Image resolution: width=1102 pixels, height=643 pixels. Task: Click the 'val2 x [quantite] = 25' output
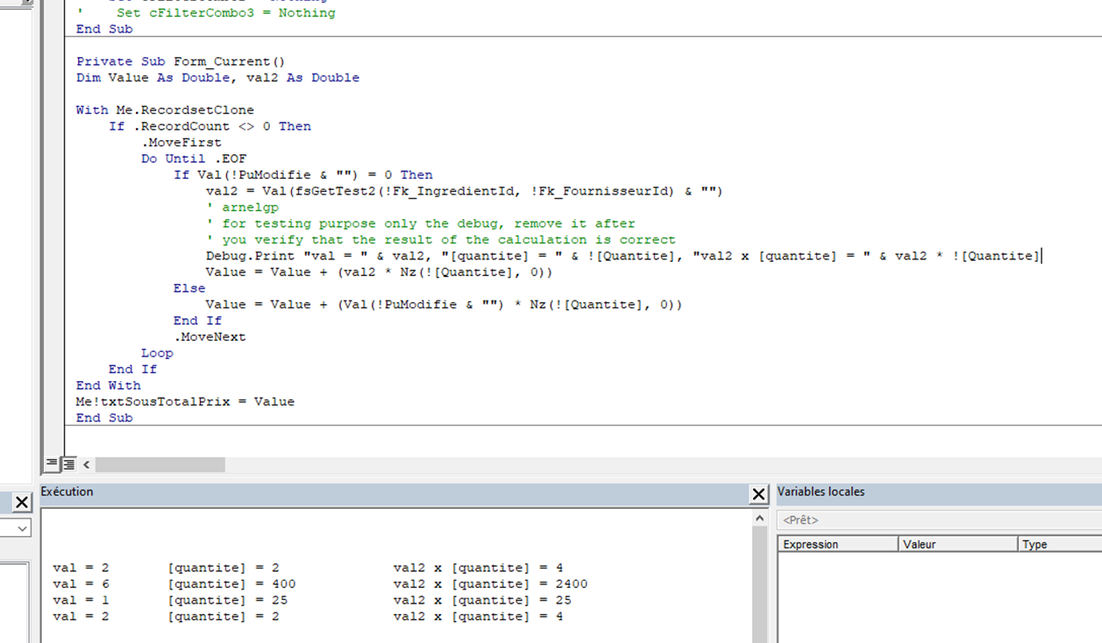point(482,600)
